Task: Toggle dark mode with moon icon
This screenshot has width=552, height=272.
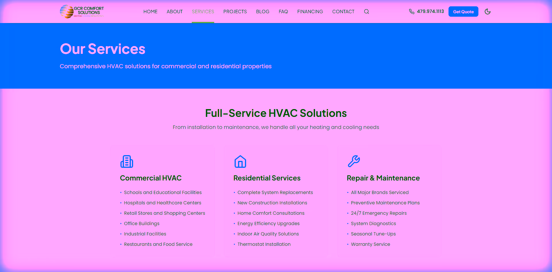Action: click(488, 12)
